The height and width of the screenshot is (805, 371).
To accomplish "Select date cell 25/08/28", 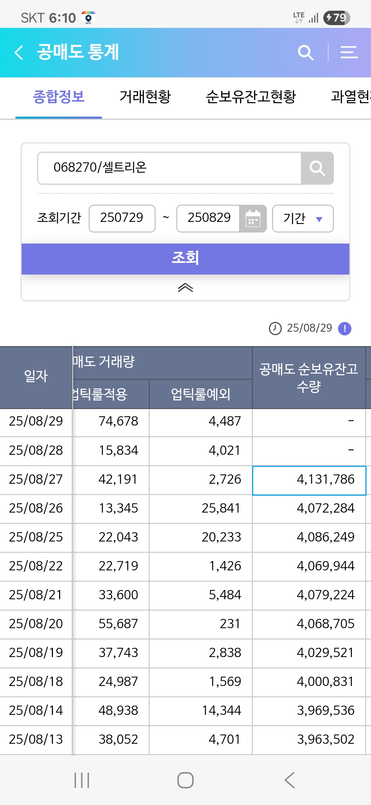I will click(x=36, y=451).
